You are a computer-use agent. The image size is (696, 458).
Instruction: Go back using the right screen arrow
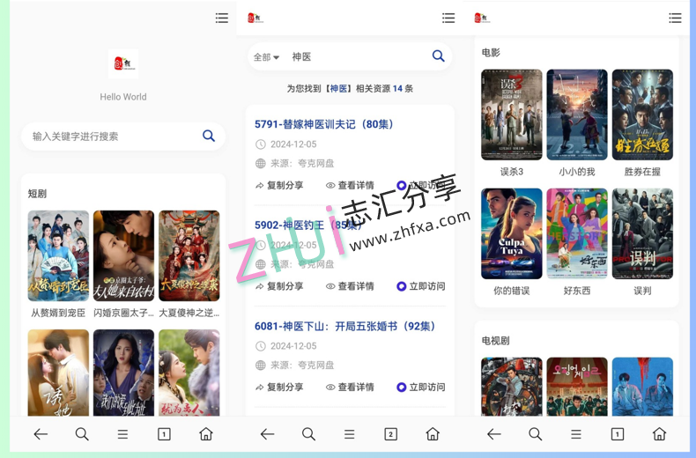coord(494,434)
